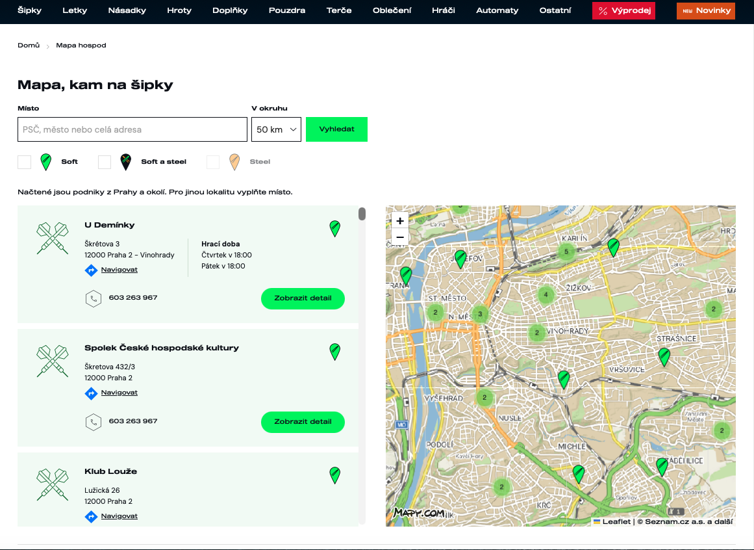Open the Šipky menu in top navigation

pyautogui.click(x=29, y=10)
